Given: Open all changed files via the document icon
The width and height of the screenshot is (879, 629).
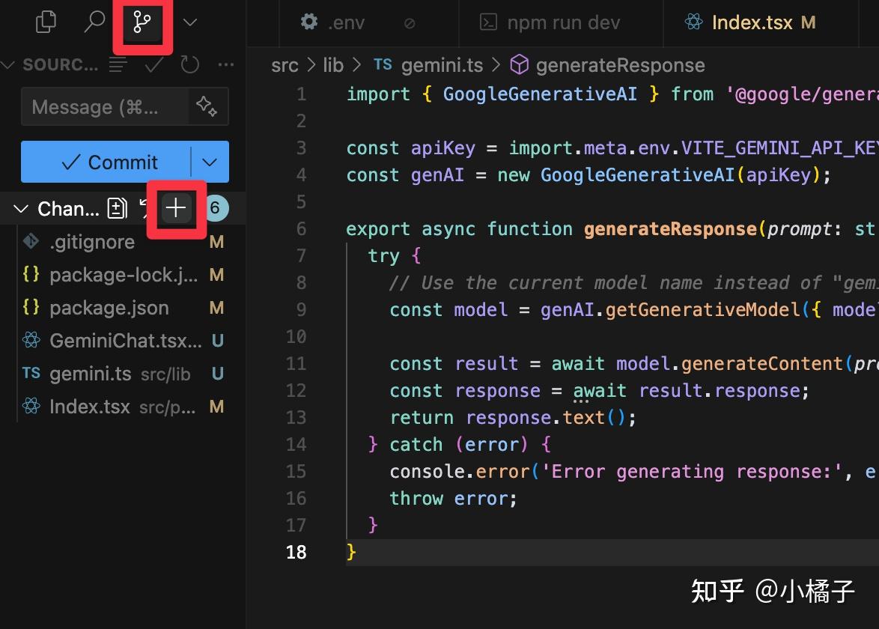Looking at the screenshot, I should coord(117,208).
